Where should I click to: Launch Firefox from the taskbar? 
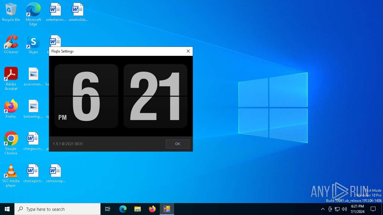[x=152, y=209]
